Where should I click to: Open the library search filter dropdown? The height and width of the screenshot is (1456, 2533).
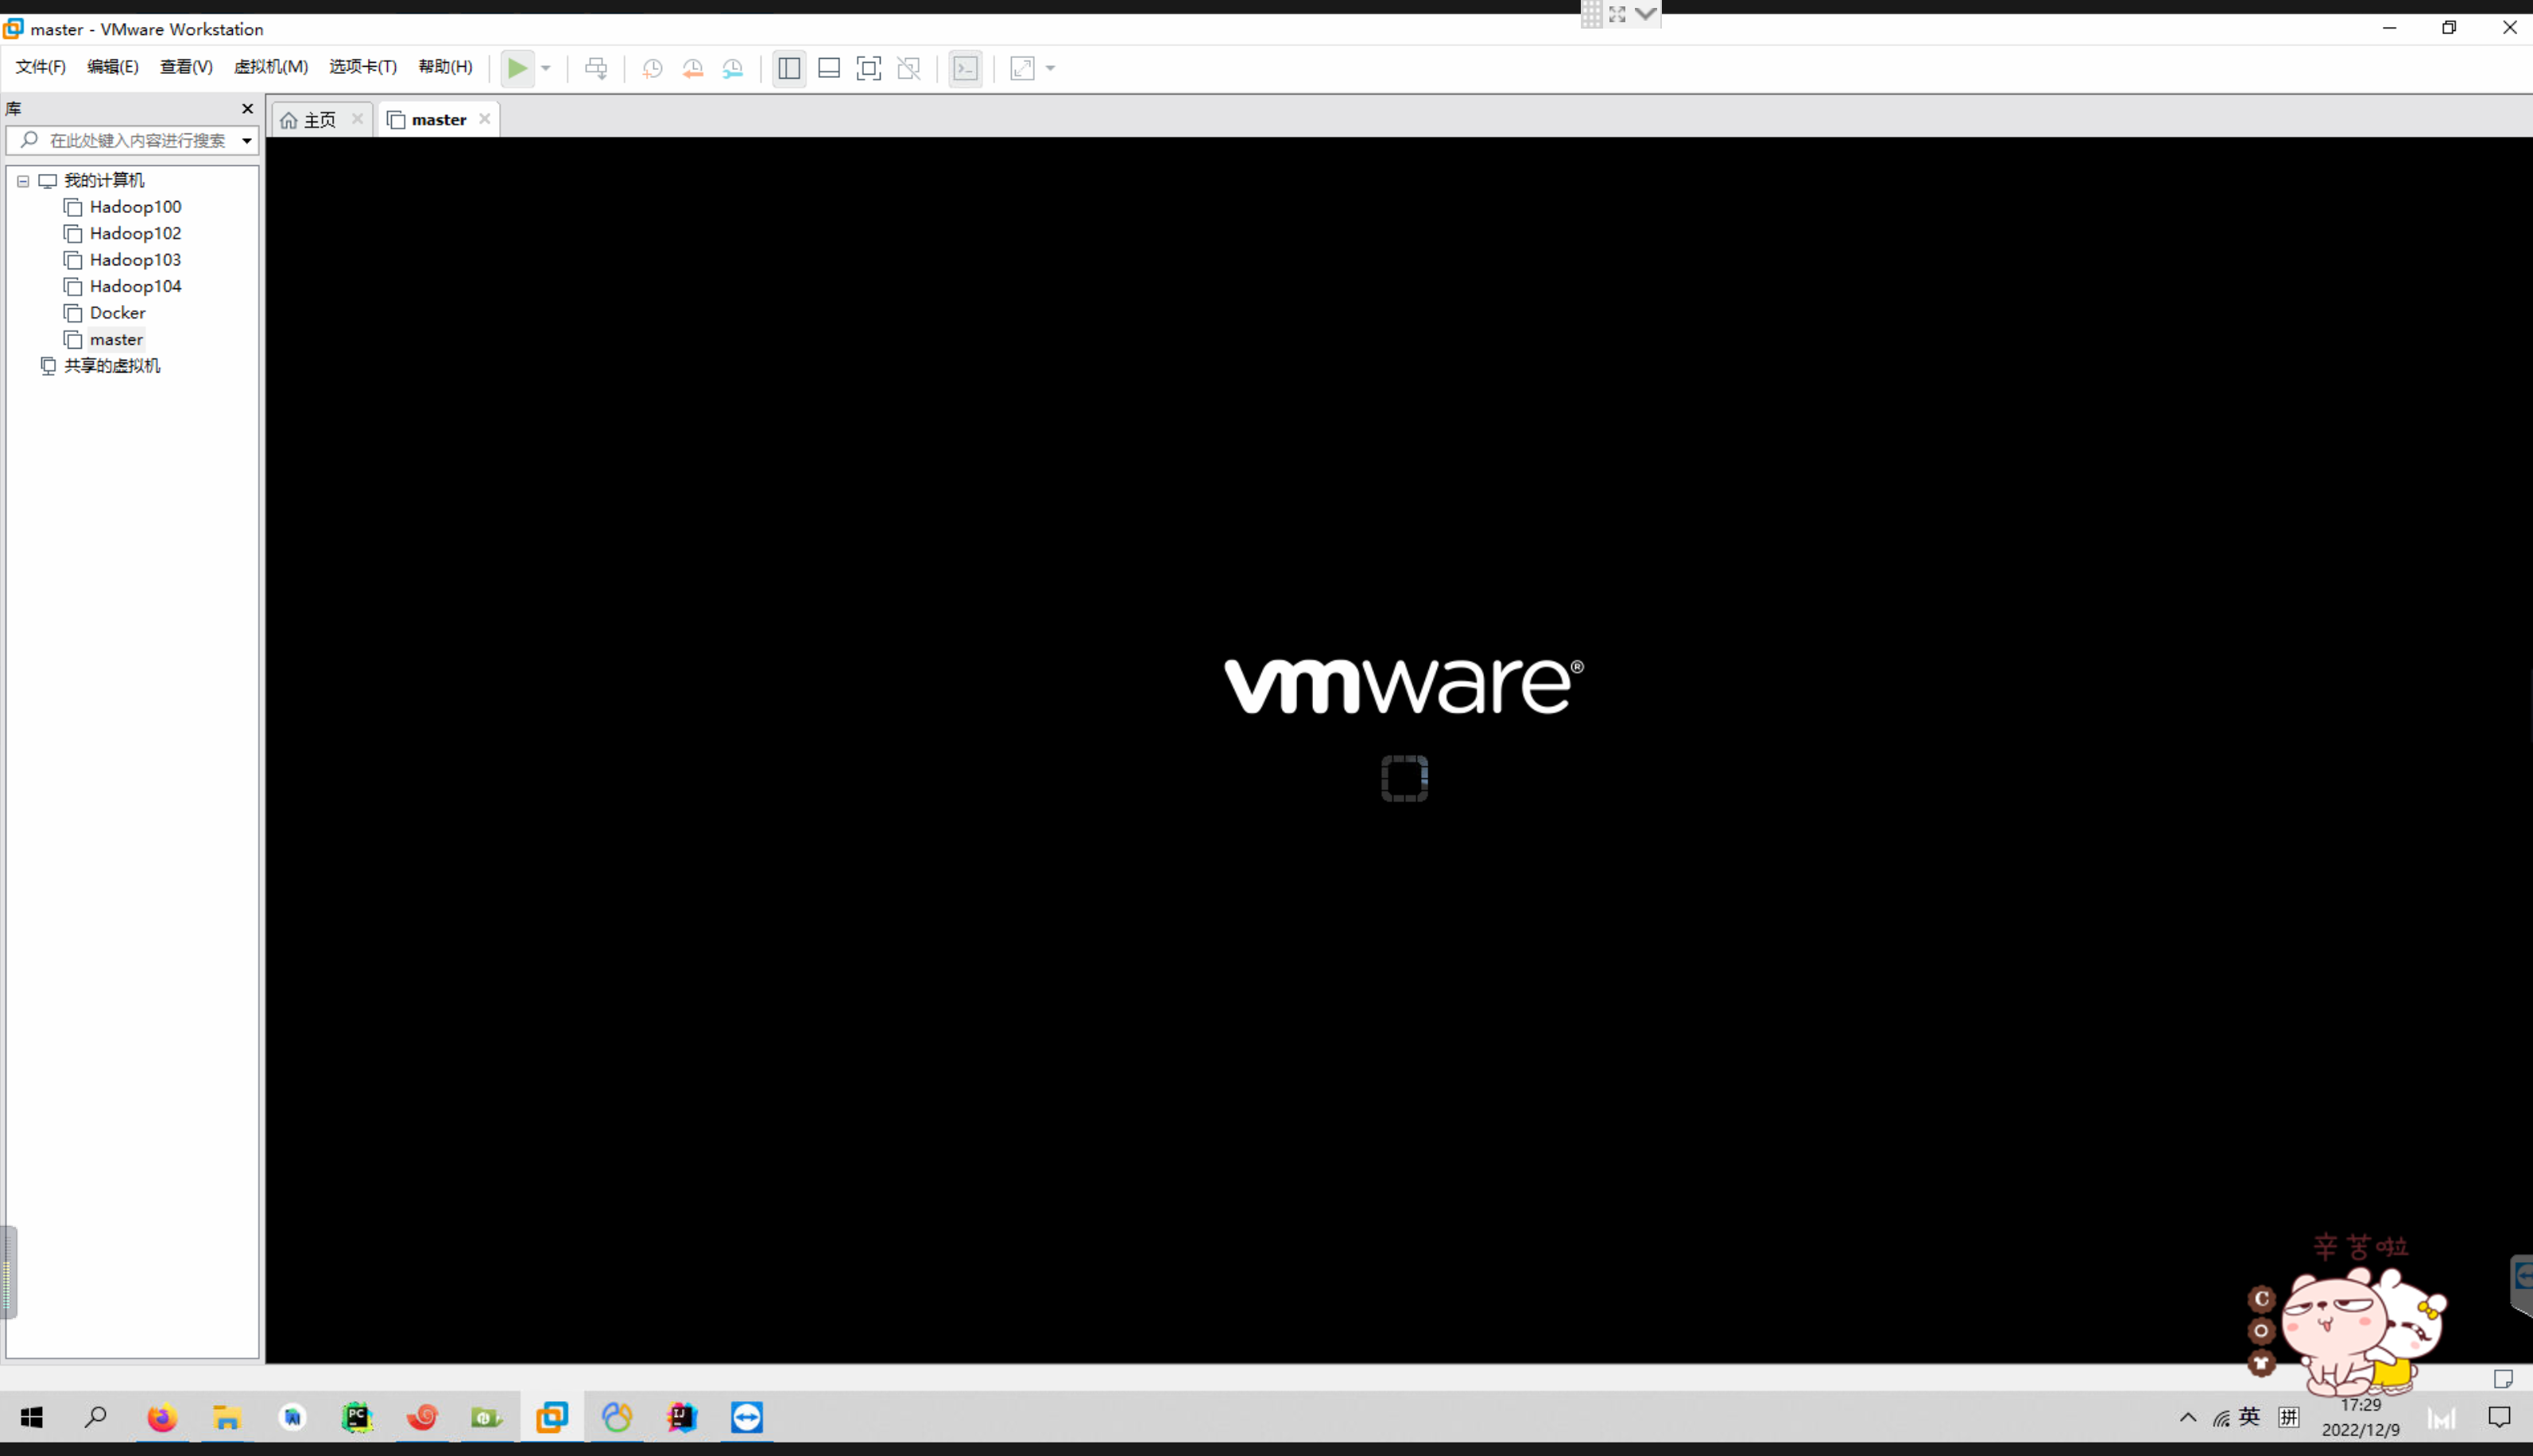246,141
